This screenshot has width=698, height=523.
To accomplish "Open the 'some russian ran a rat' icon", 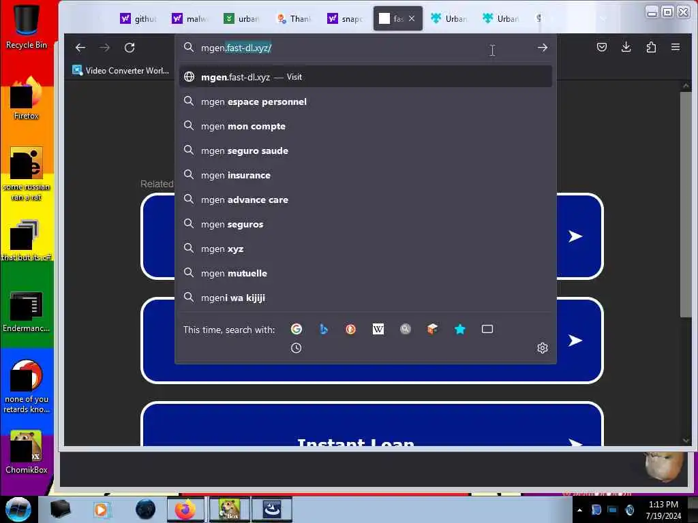I will 27,174.
